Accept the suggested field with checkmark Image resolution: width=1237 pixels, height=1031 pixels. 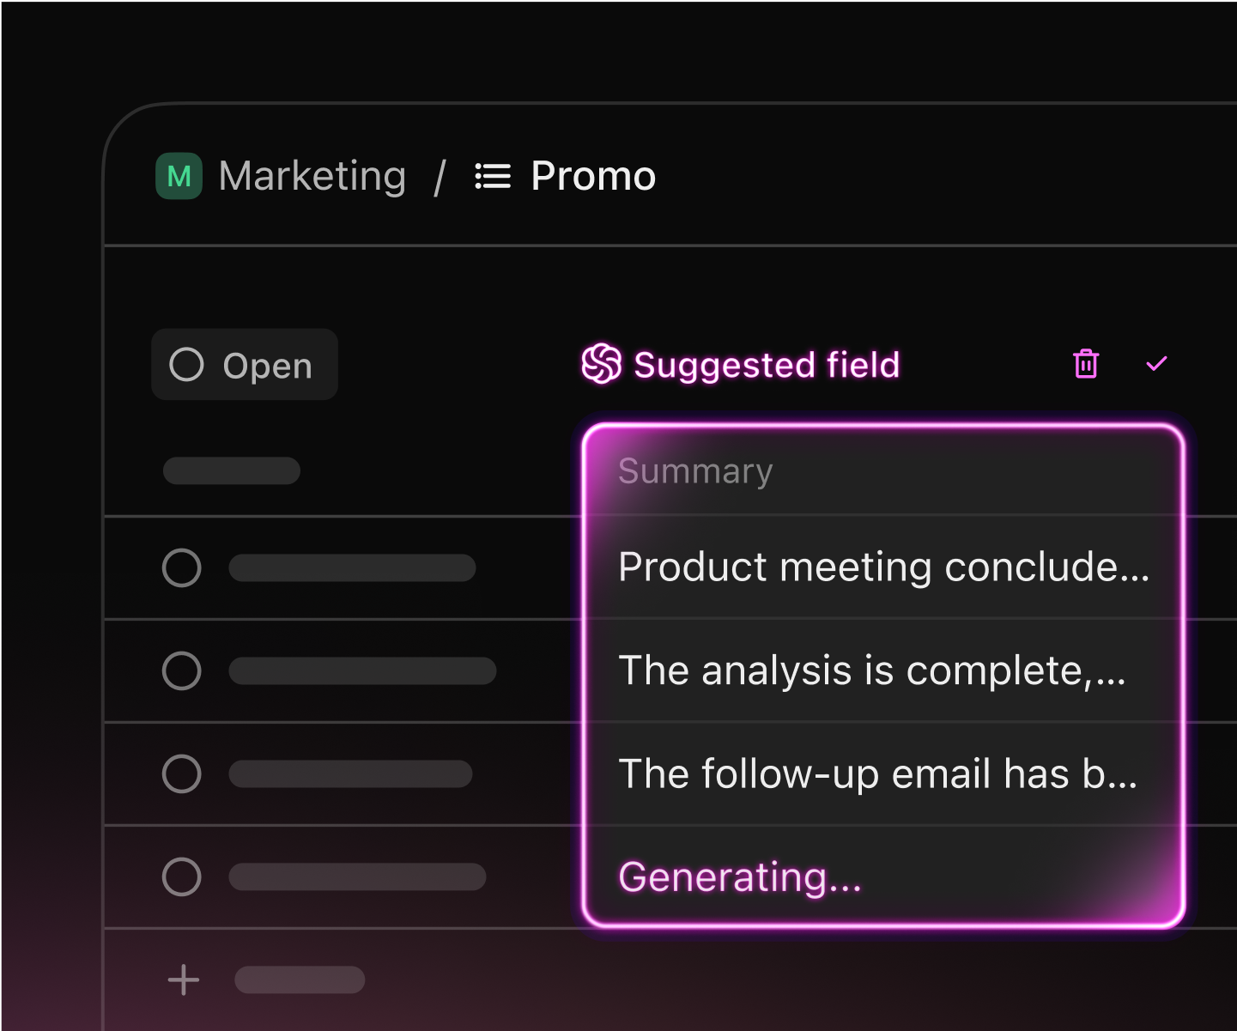pyautogui.click(x=1156, y=363)
